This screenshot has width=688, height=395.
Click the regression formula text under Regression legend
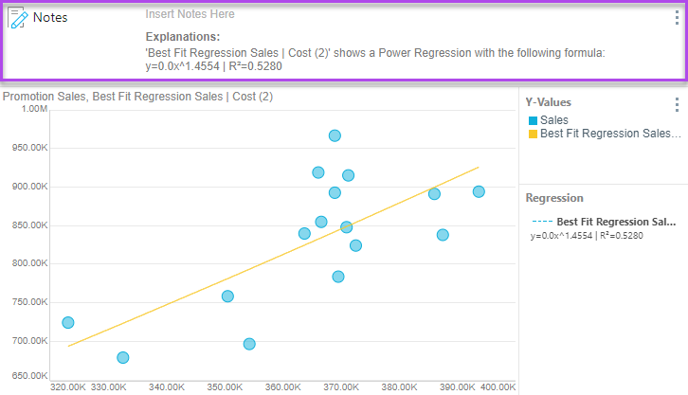coord(587,235)
